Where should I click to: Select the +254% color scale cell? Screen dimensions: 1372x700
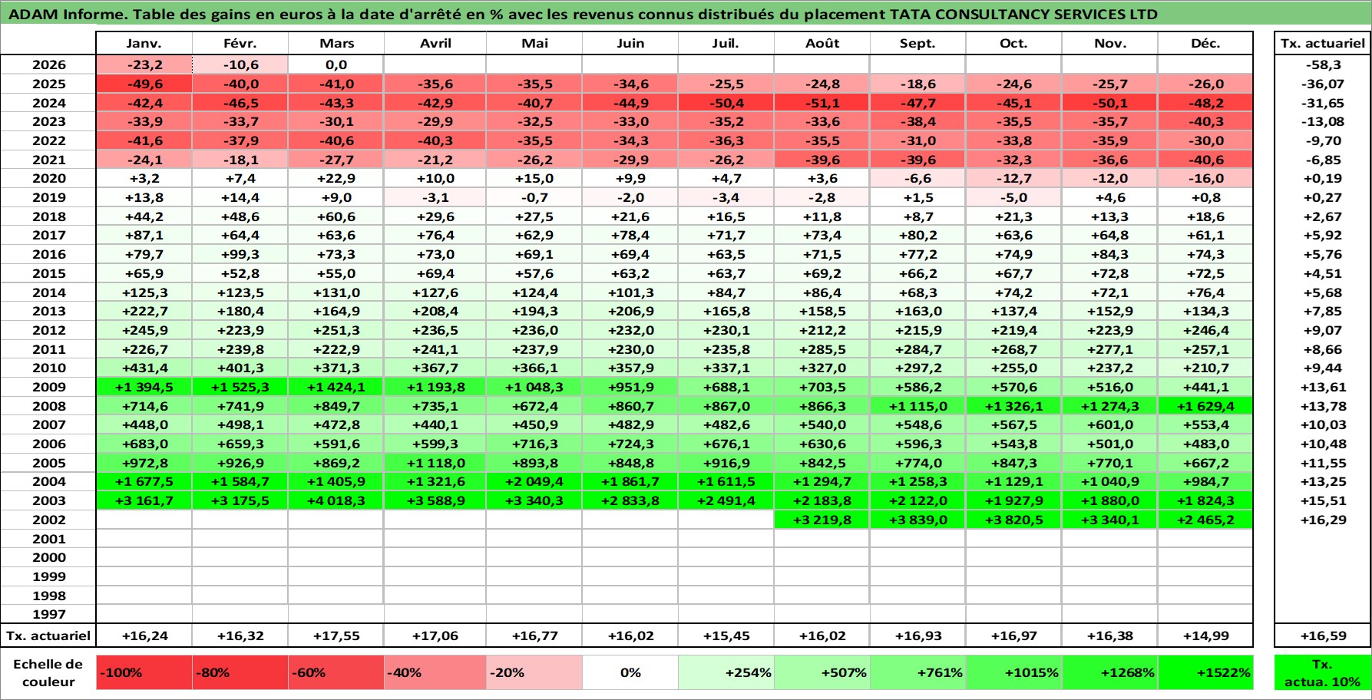[x=726, y=672]
